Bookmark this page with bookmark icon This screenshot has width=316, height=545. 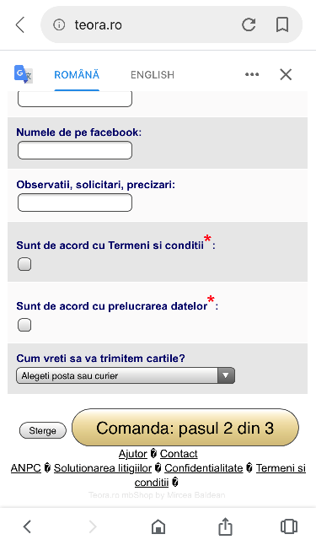pyautogui.click(x=282, y=24)
